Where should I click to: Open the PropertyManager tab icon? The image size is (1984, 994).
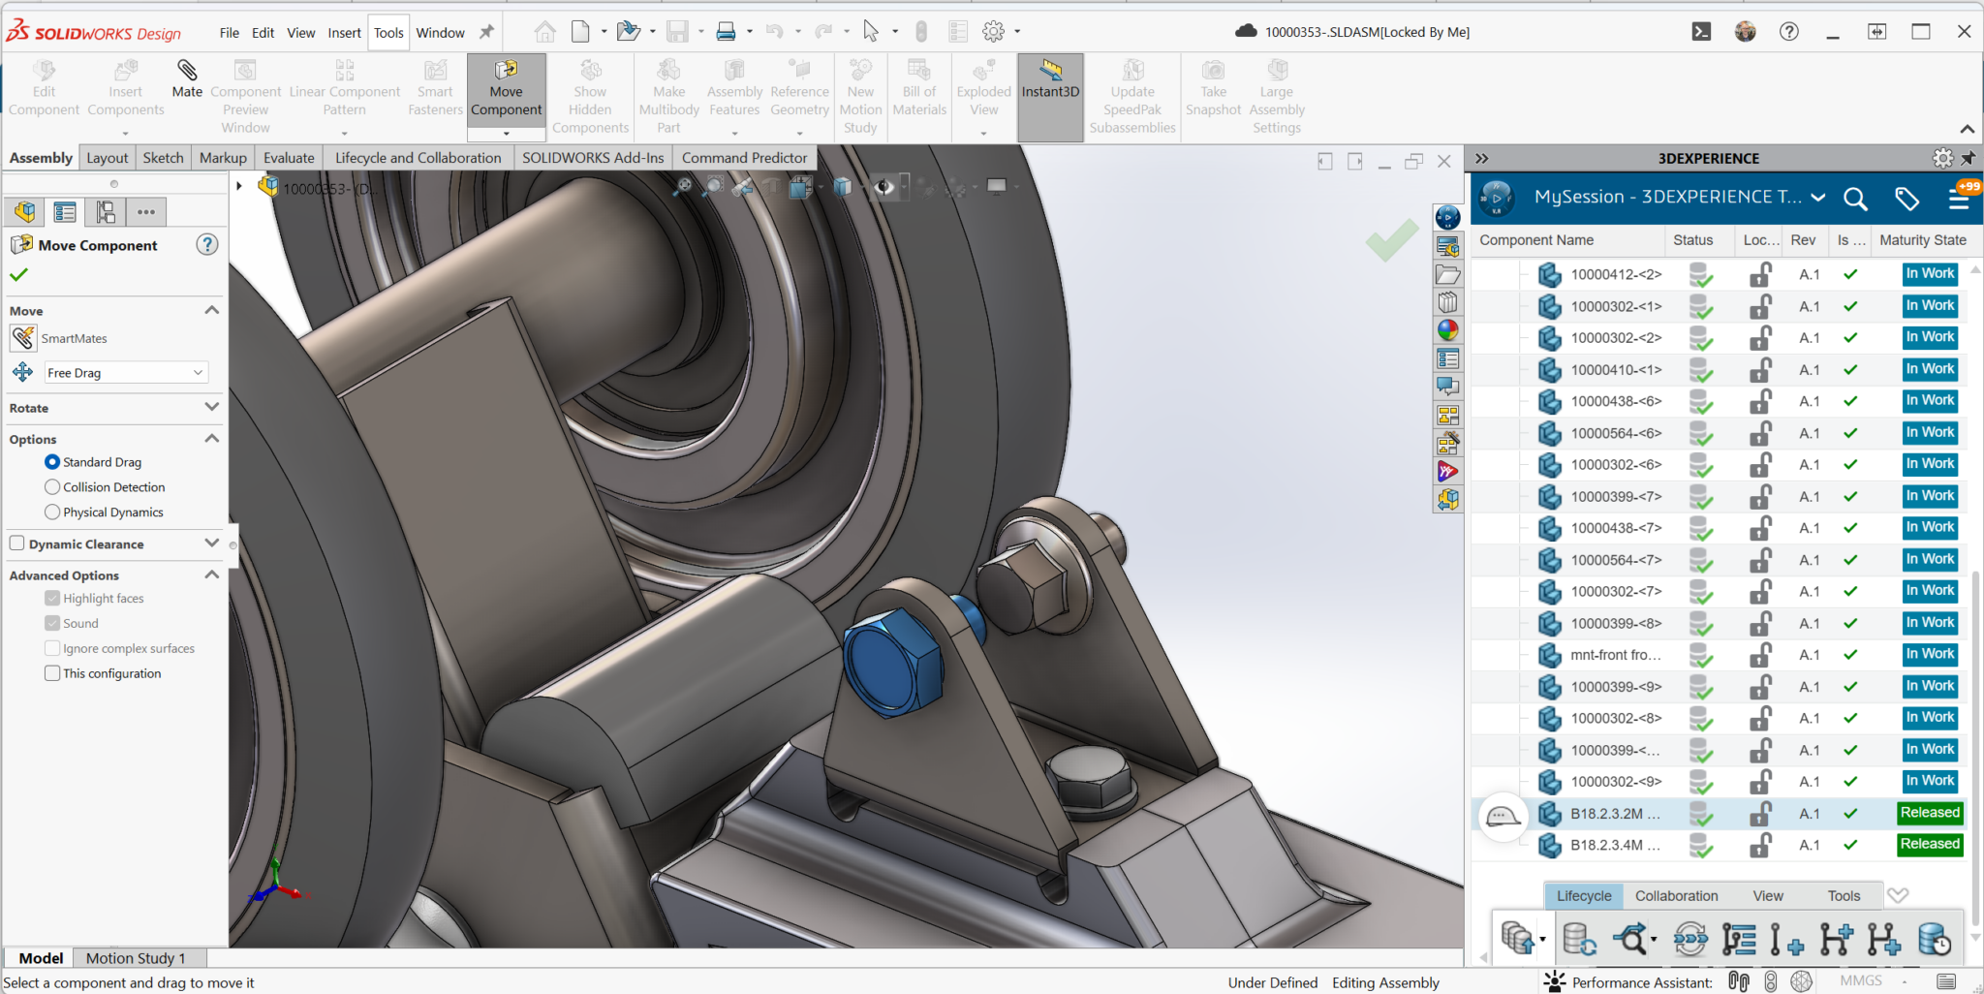(x=65, y=211)
